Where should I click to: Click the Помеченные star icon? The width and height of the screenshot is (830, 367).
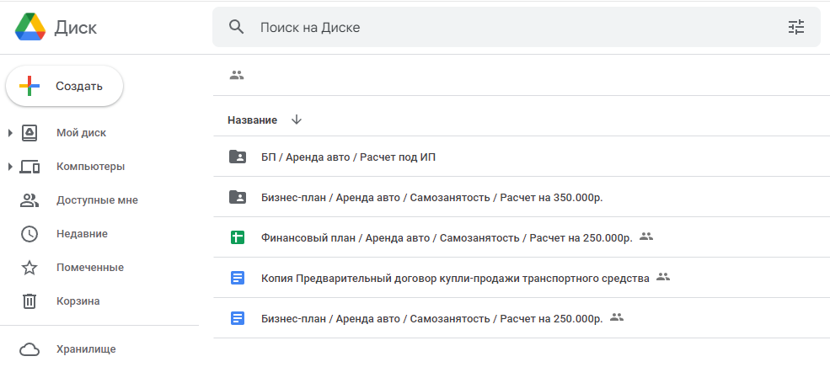tap(29, 268)
